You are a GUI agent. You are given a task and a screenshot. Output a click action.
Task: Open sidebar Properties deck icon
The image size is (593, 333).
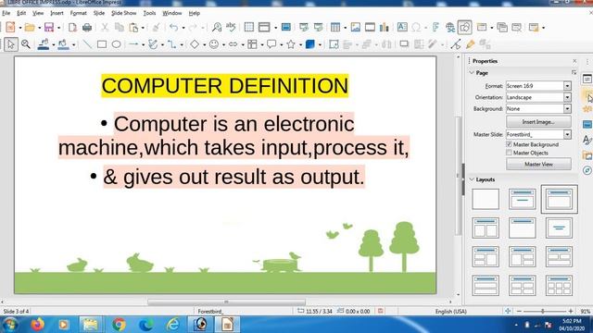587,79
